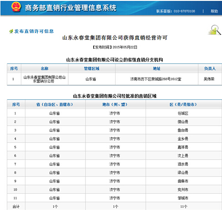Click row number 10 in the region table
Screen dimensions: 222x210
pyautogui.click(x=15, y=190)
